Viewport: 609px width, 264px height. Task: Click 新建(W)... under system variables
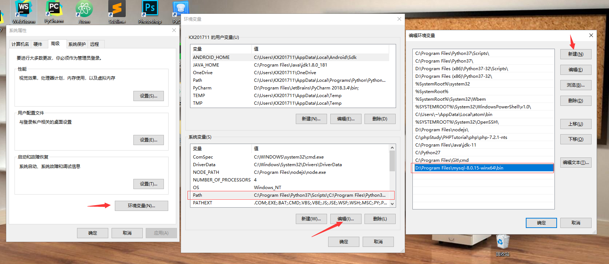(311, 219)
